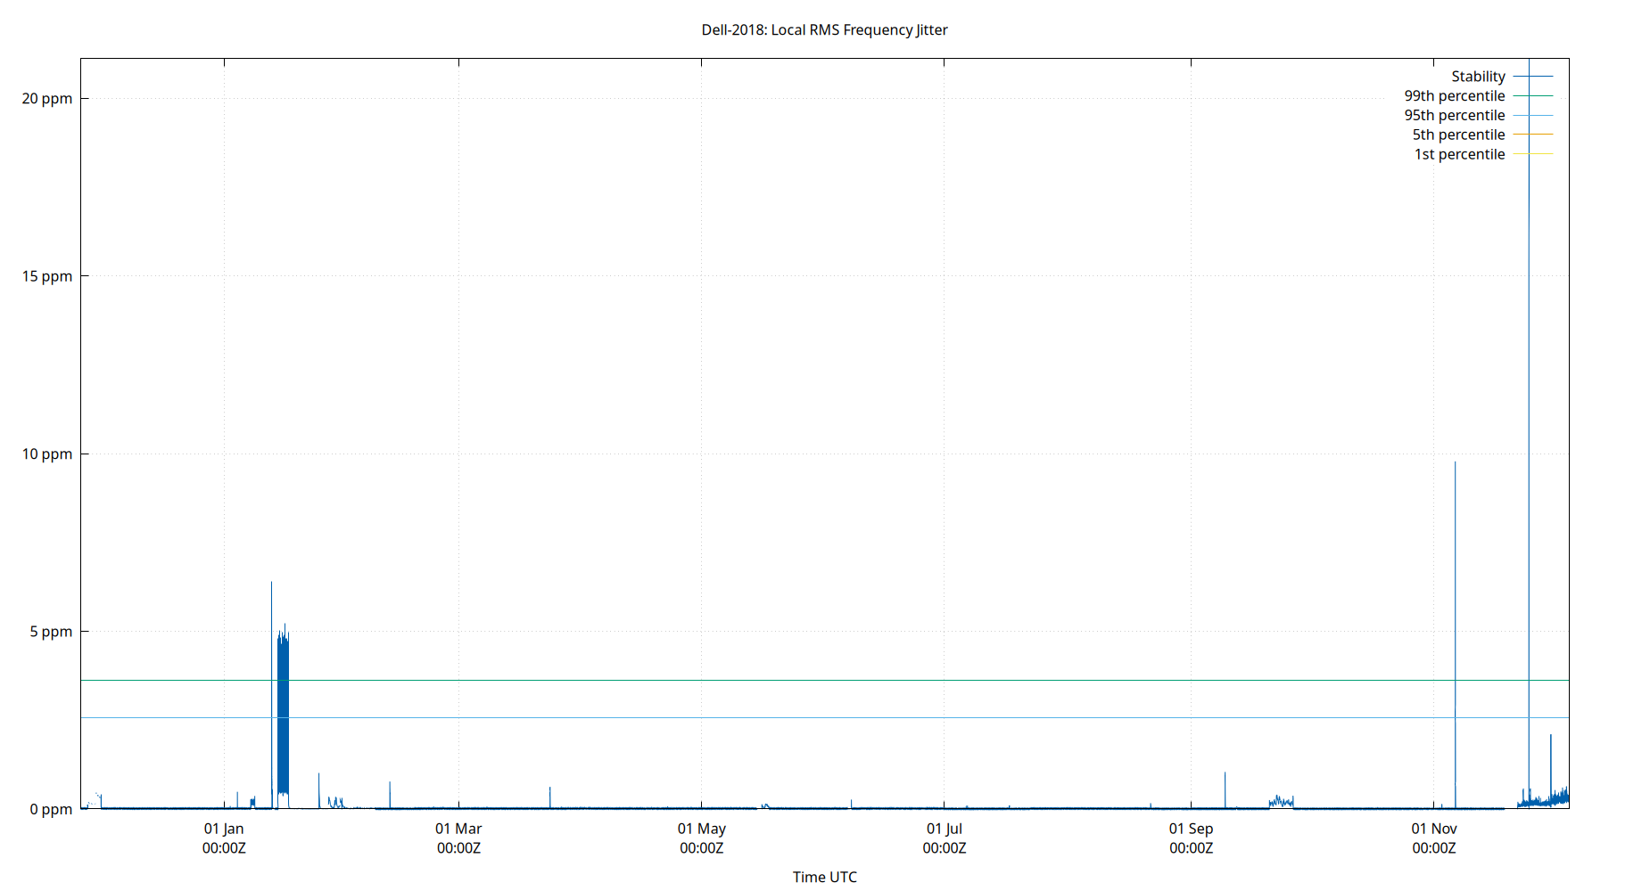
Task: Select the 01 Mar tick label
Action: coord(459,829)
